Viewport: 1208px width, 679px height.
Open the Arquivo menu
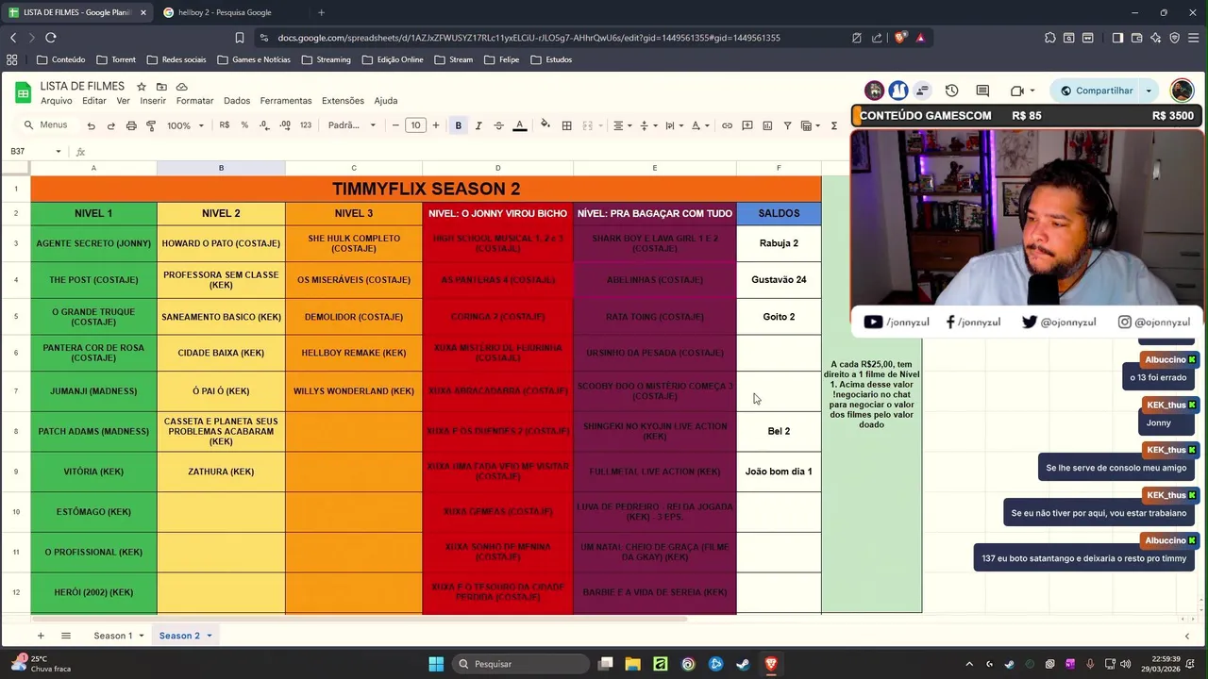(x=56, y=101)
